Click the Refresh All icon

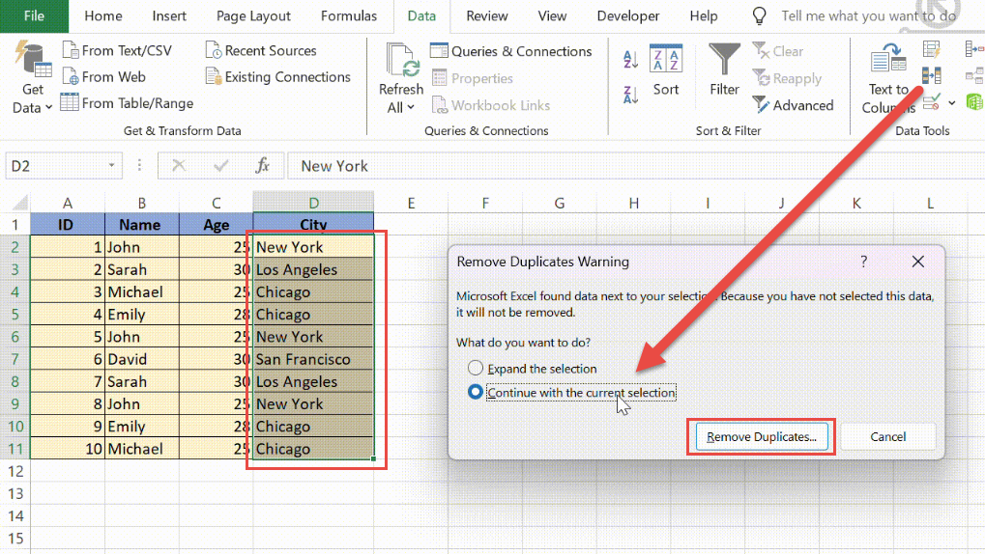coord(401,62)
